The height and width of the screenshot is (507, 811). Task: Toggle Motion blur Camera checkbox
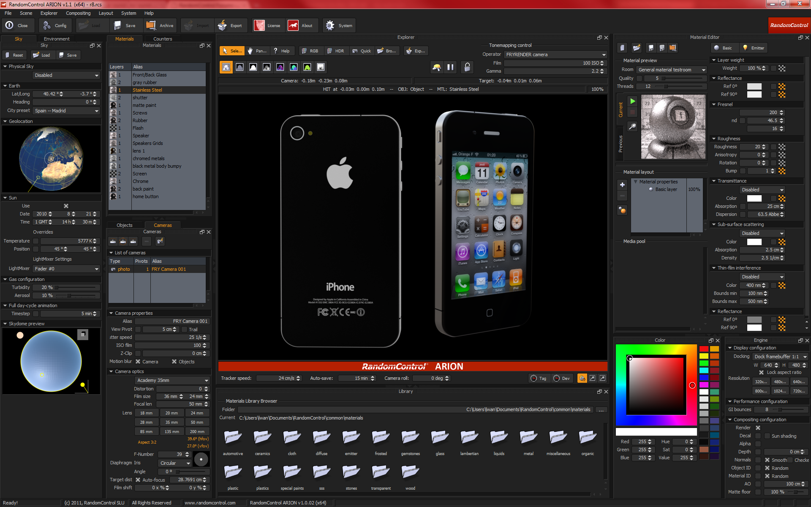[x=138, y=362]
